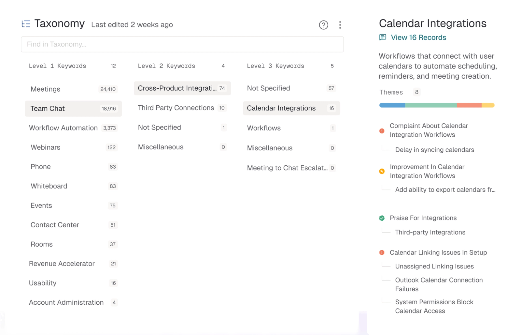Open Third-party Integrations subtheme
This screenshot has width=521, height=335.
pos(430,233)
